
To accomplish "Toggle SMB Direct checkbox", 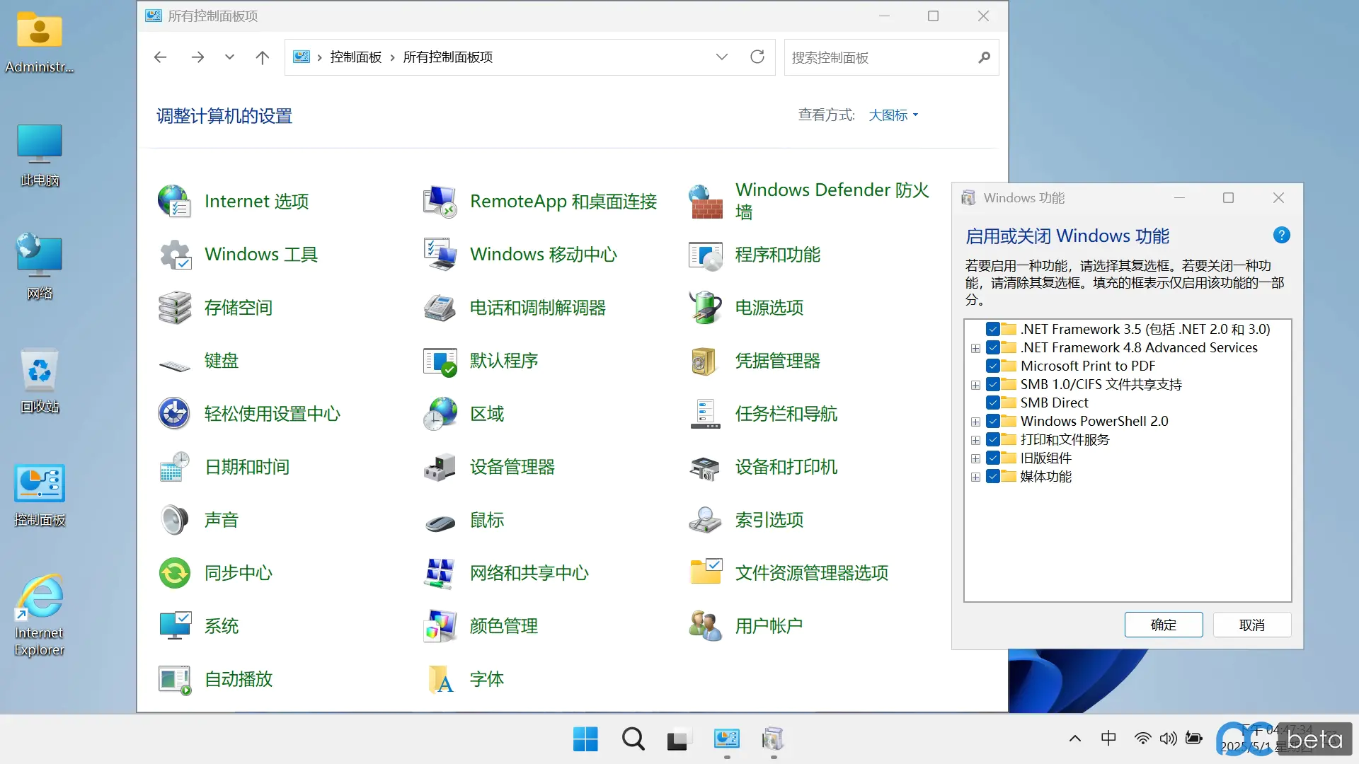I will 992,403.
